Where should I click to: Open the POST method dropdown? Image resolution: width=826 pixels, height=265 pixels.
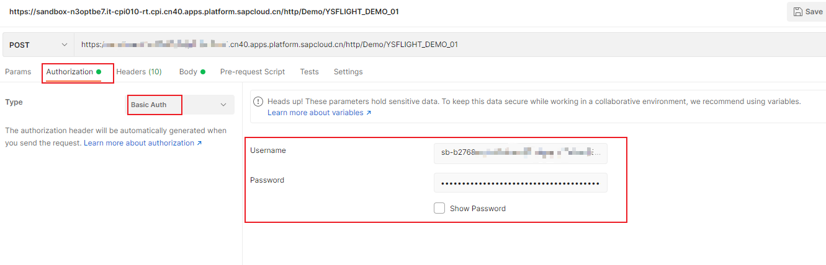38,45
